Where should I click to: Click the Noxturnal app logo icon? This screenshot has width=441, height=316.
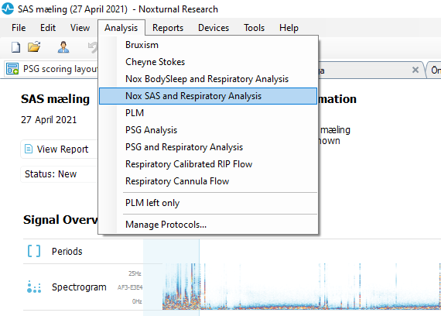pos(8,9)
